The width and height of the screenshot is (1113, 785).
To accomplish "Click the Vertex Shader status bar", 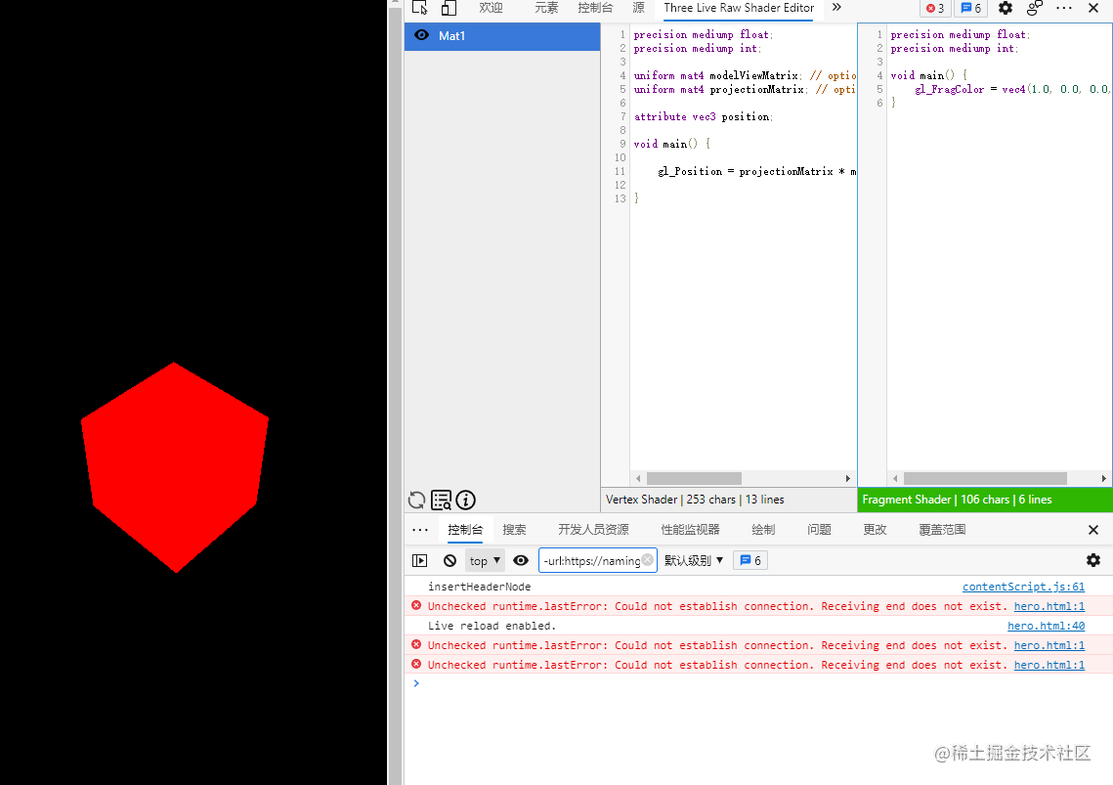I will [729, 500].
